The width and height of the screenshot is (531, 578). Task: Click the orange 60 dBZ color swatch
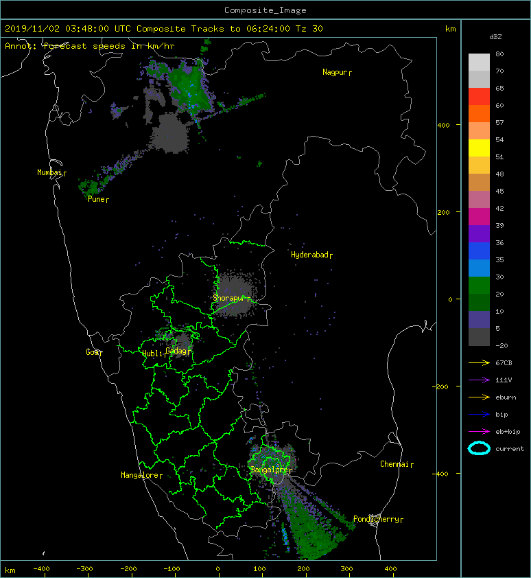tap(479, 113)
